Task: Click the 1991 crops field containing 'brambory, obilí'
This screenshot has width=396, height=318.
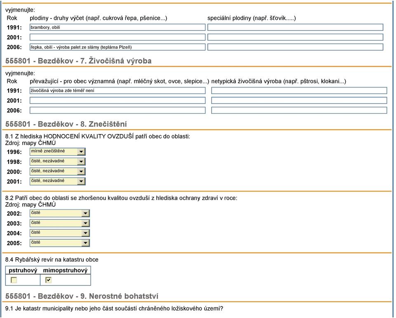Action: [x=118, y=27]
